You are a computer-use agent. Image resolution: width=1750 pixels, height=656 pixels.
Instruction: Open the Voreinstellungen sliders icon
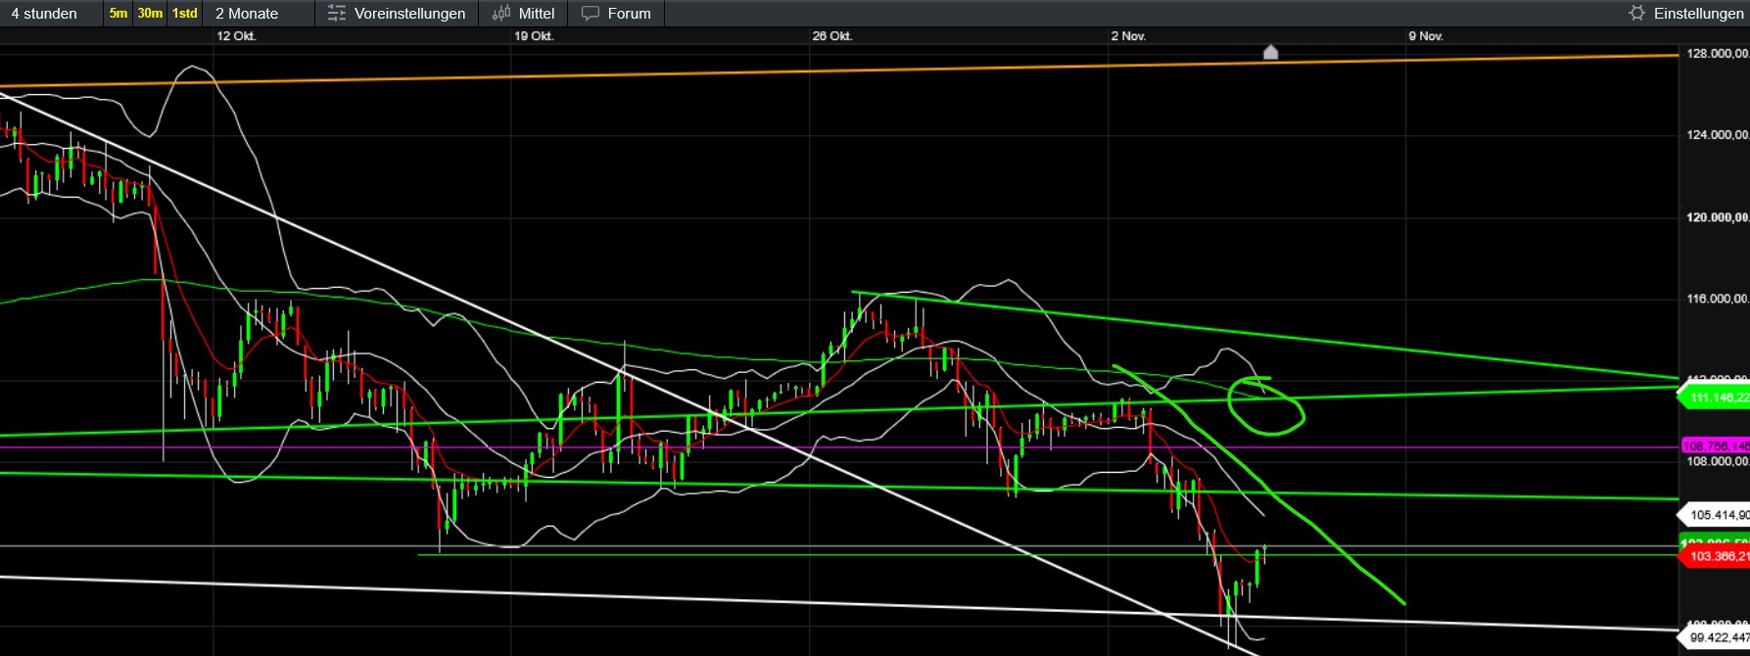[337, 14]
